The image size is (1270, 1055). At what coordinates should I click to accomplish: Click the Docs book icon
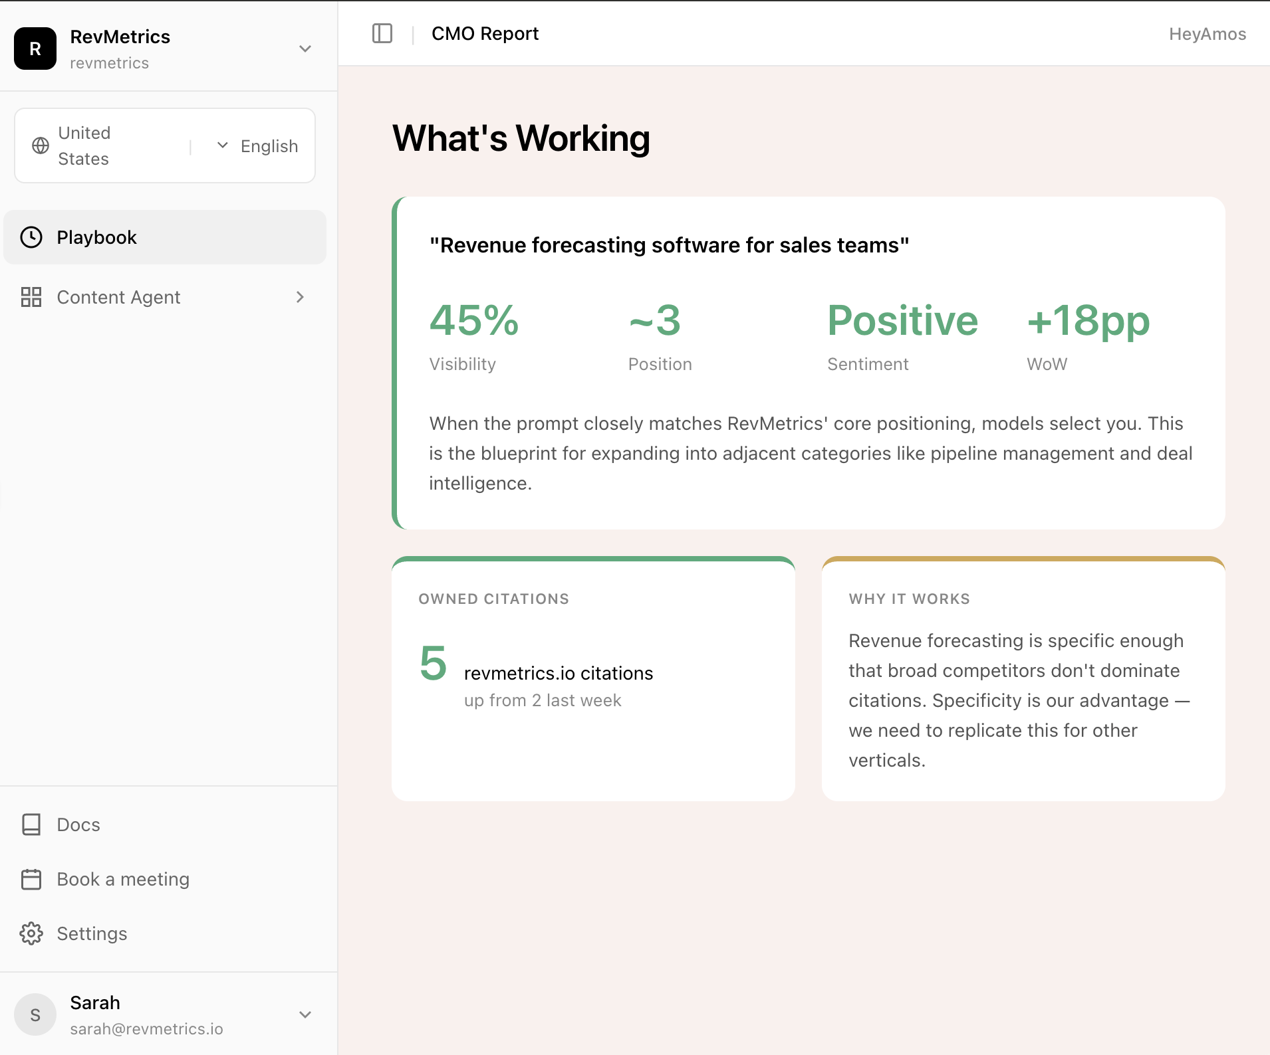coord(31,824)
